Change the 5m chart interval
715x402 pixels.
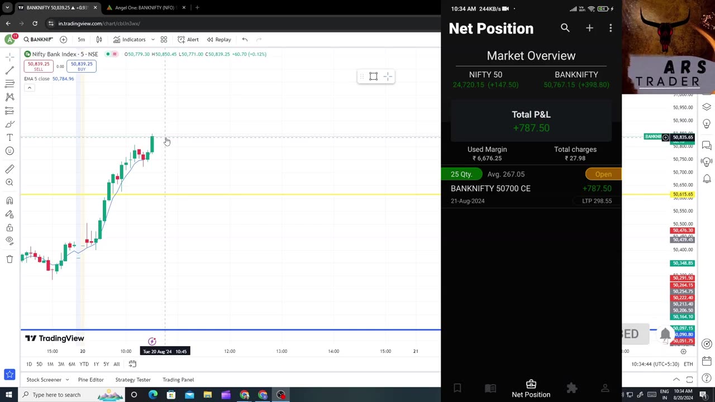(x=82, y=40)
